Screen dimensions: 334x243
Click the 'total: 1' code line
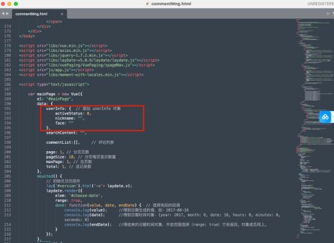pos(69,166)
